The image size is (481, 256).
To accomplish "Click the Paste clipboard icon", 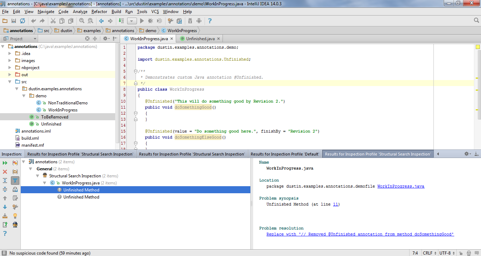I will pos(71,21).
